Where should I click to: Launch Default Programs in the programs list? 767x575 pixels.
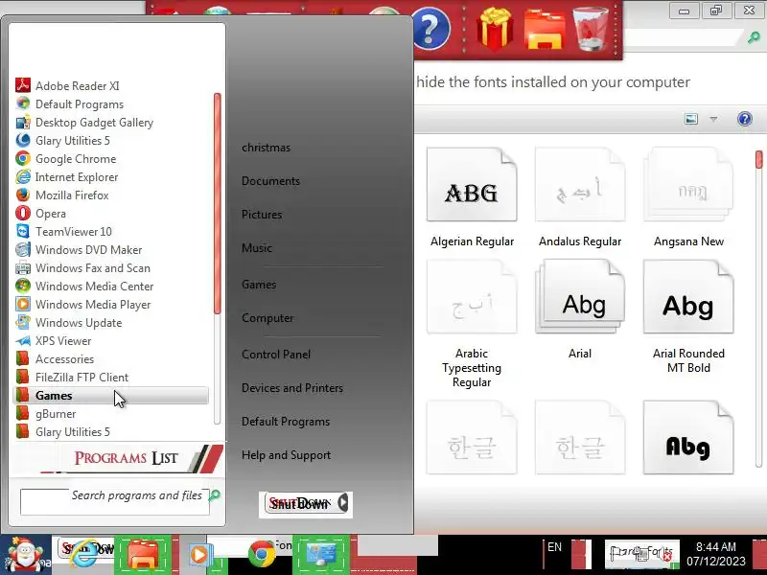[x=69, y=104]
